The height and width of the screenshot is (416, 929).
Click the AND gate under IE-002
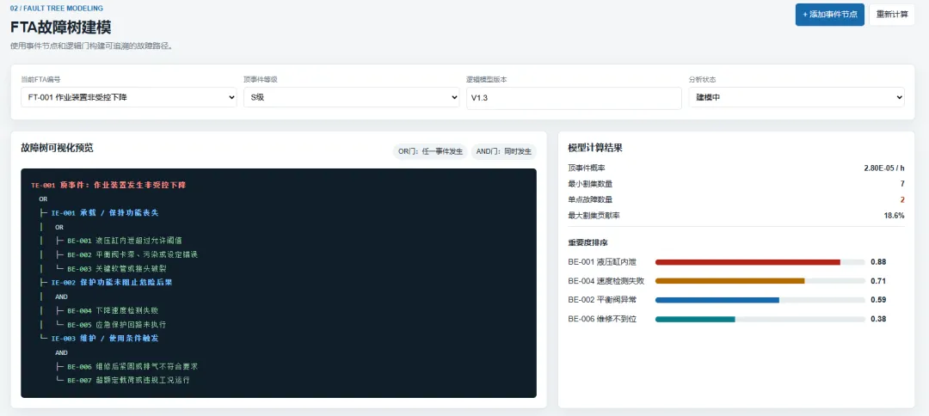tap(61, 297)
